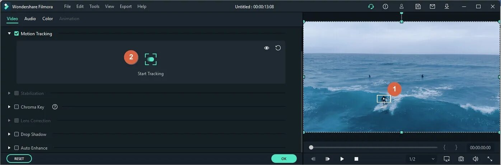This screenshot has height=165, width=501.
Task: Click the tracking box on the surfer
Action: [x=384, y=98]
